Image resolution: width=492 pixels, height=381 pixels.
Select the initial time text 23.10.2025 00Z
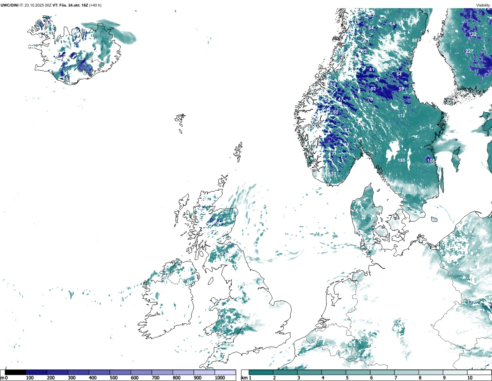click(38, 5)
